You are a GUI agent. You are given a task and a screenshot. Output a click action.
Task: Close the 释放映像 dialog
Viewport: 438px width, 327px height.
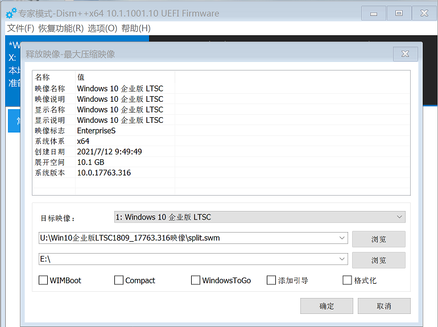click(406, 54)
